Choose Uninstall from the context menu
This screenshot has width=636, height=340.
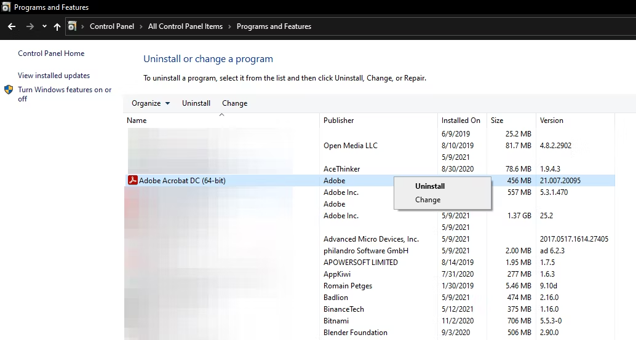click(430, 186)
